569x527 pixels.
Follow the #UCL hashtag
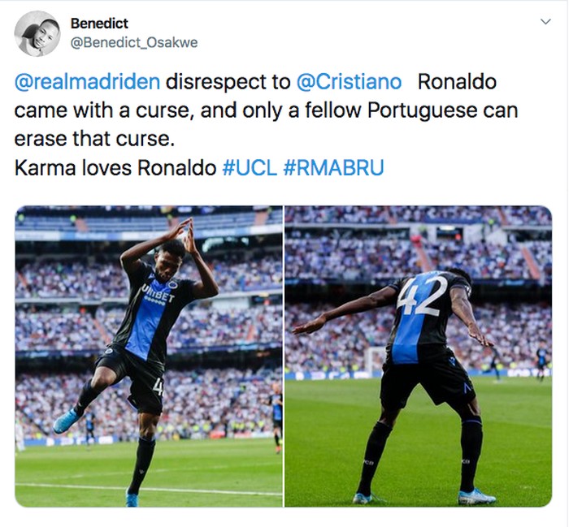(x=250, y=168)
